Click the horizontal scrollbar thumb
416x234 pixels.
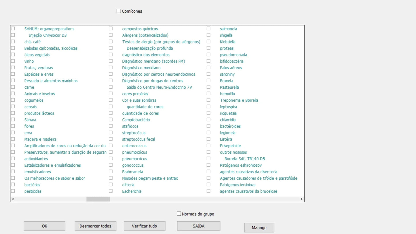pos(98,199)
